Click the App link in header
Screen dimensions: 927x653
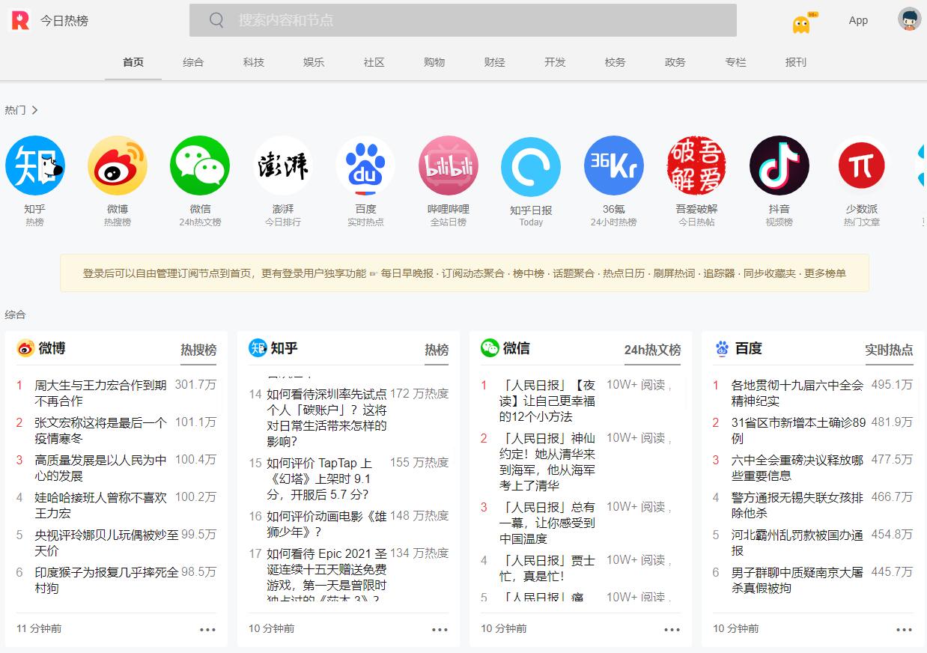pos(858,21)
